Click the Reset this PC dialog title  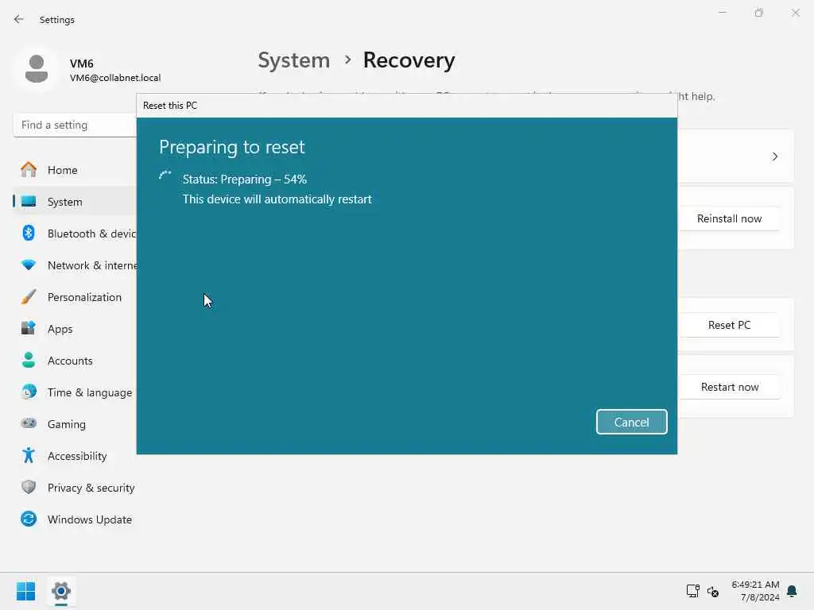(x=170, y=106)
